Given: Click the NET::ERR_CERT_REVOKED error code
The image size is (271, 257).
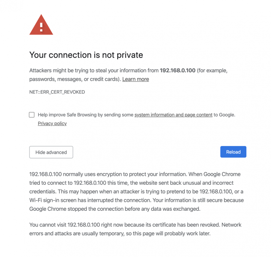Looking at the screenshot, I should (x=57, y=92).
